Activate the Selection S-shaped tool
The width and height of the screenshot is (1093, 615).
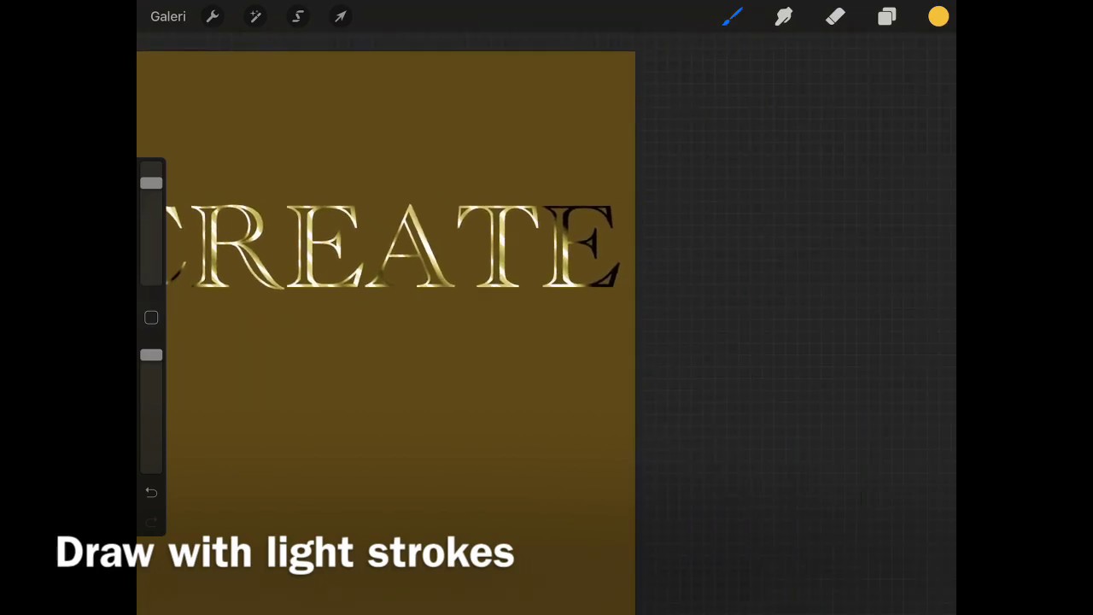tap(298, 16)
